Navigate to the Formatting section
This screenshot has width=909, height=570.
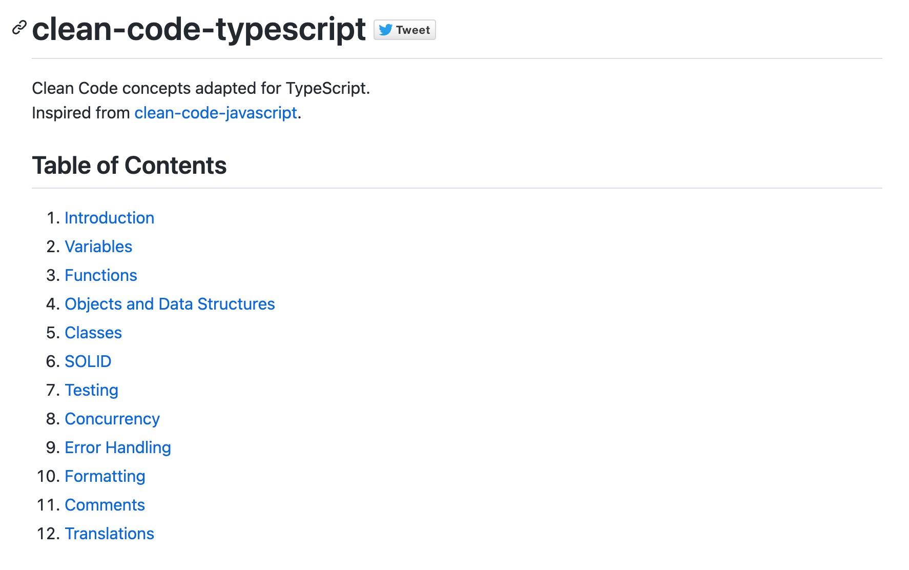point(105,476)
